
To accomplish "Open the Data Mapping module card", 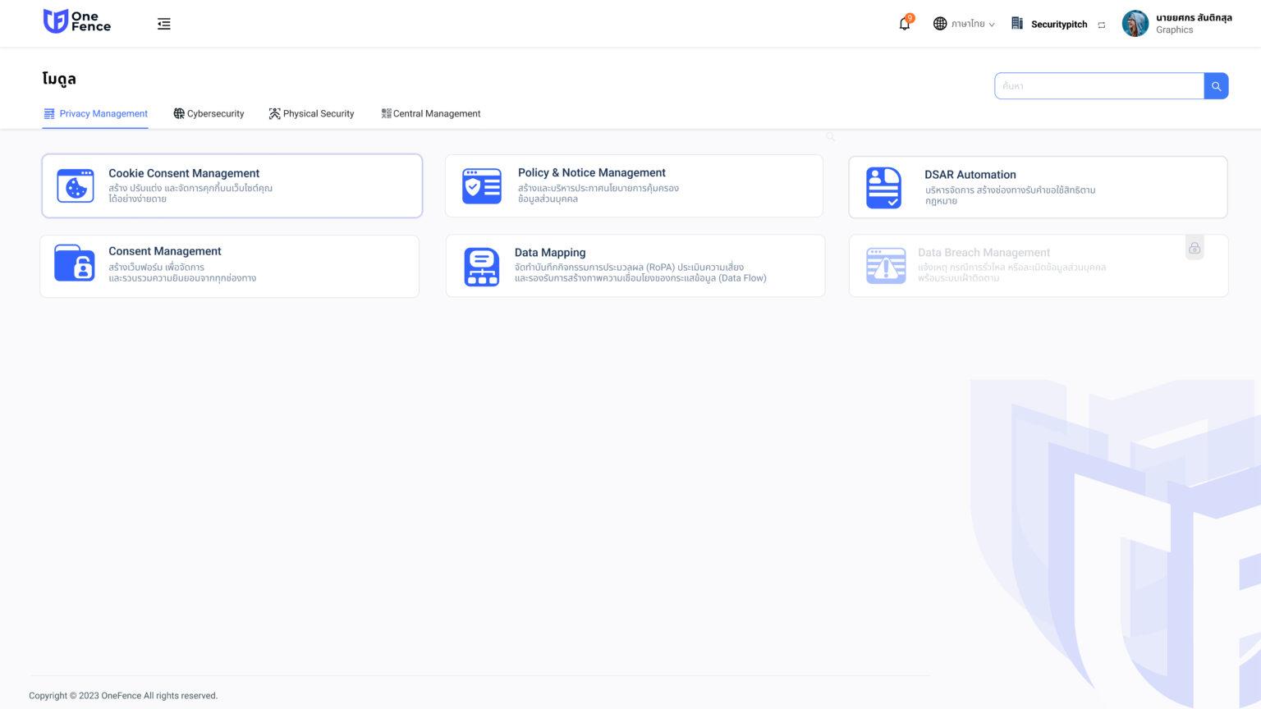I will click(x=634, y=266).
